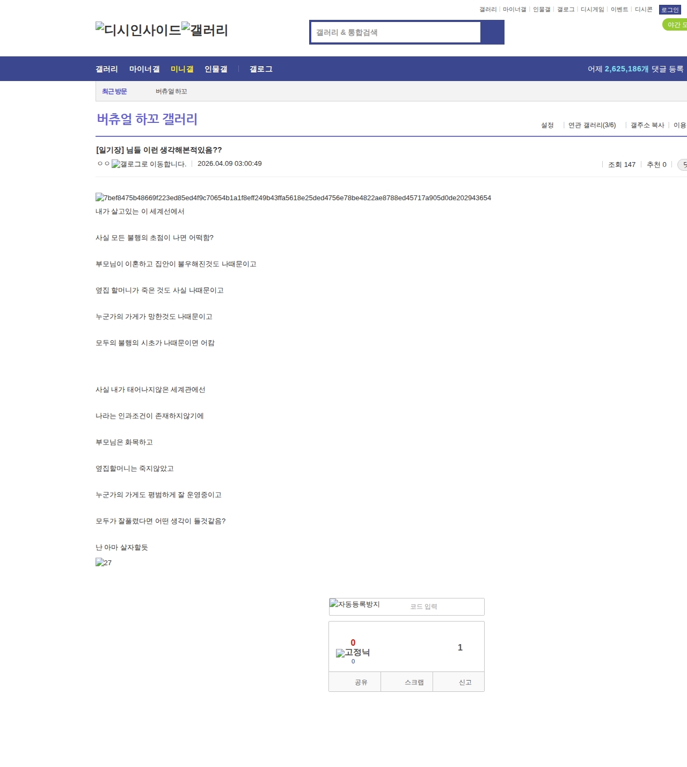Click 갤주소 복사

click(647, 125)
